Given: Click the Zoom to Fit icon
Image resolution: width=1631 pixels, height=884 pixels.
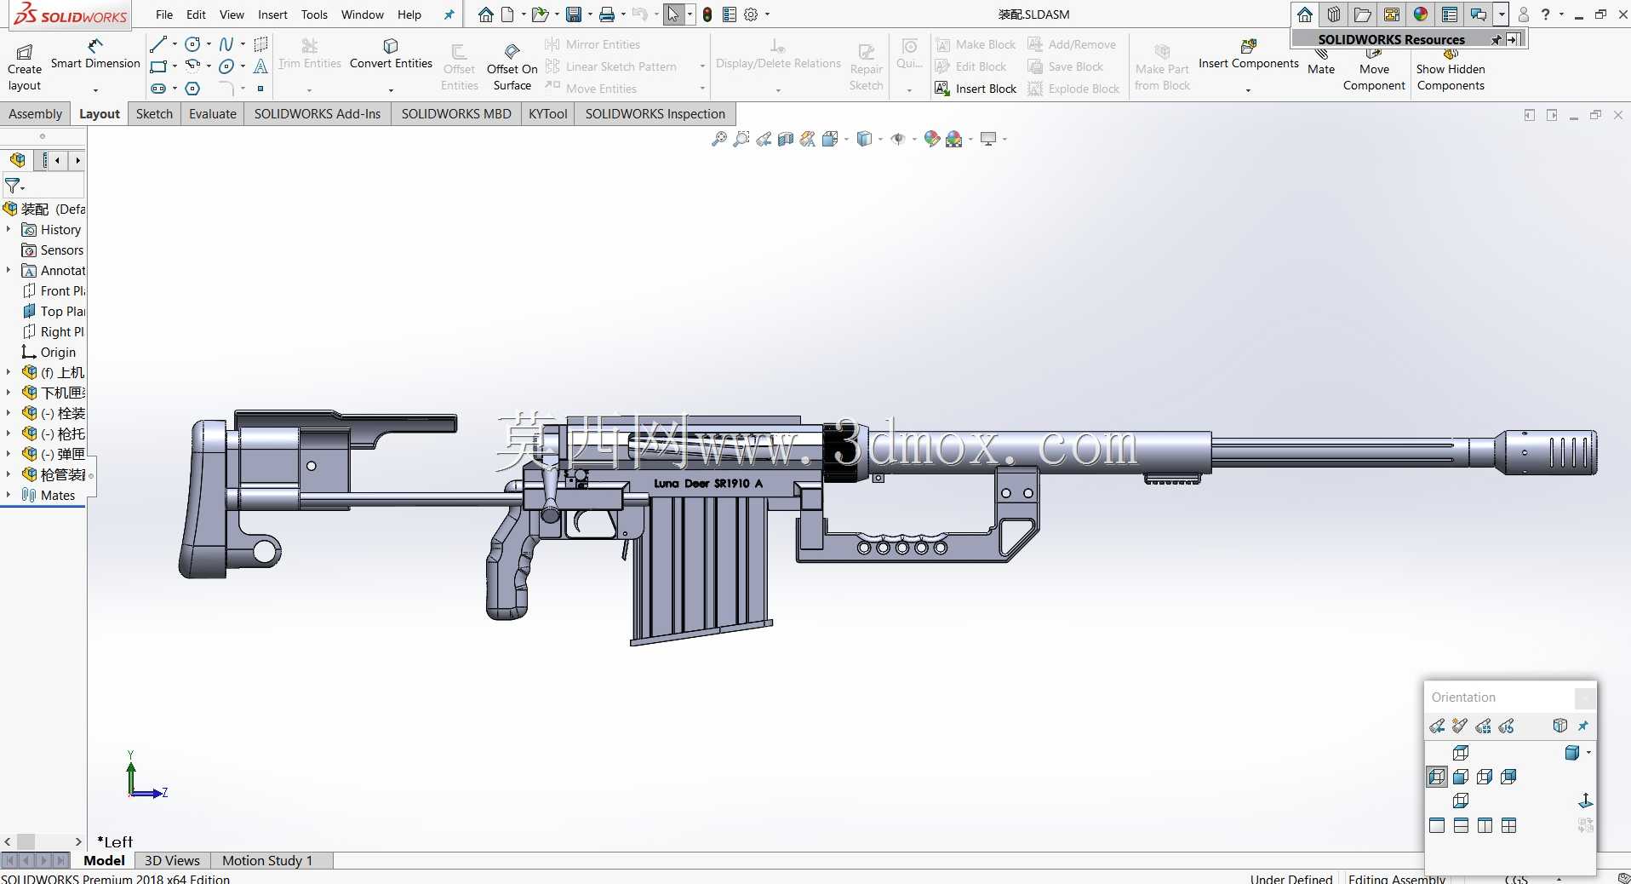Looking at the screenshot, I should (x=719, y=139).
